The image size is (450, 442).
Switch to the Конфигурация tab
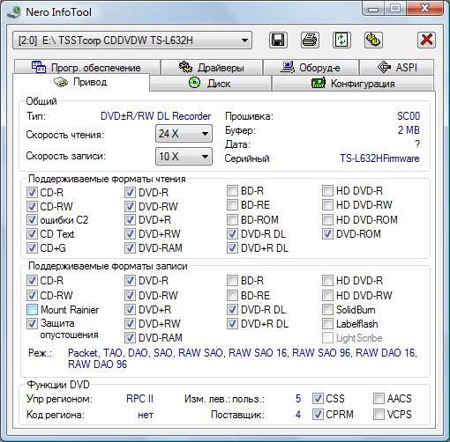(x=353, y=84)
